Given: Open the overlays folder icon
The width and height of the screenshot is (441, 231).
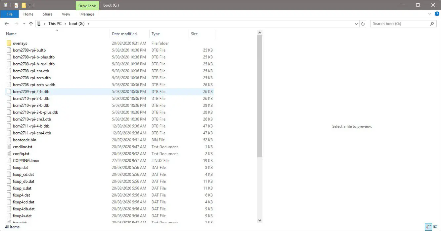Looking at the screenshot, I should pyautogui.click(x=9, y=43).
